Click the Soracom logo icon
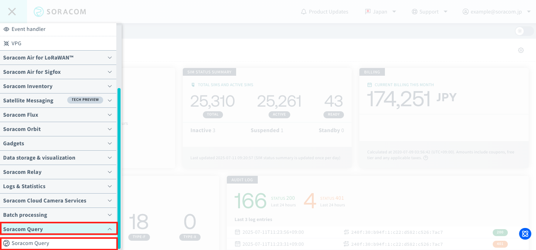 pos(39,12)
